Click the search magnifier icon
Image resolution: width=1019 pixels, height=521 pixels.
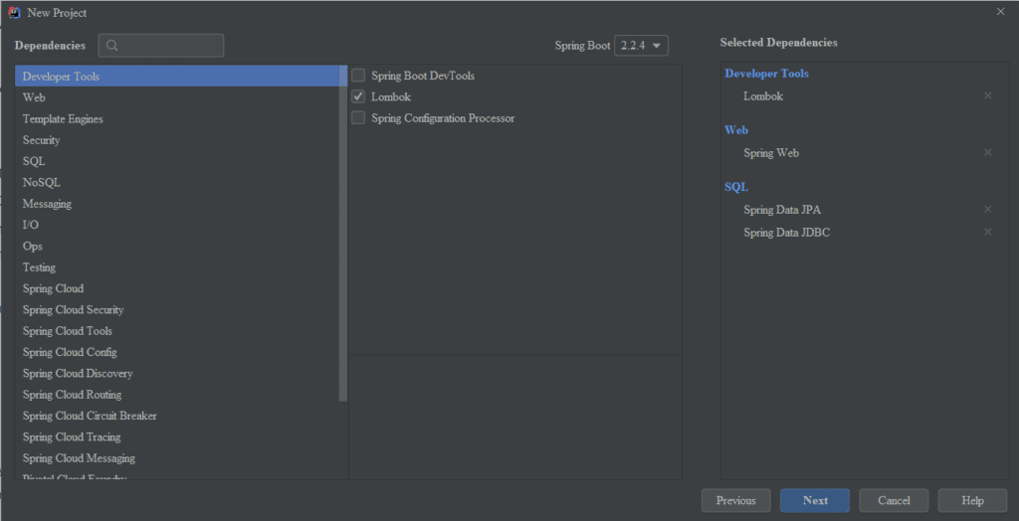tap(112, 46)
